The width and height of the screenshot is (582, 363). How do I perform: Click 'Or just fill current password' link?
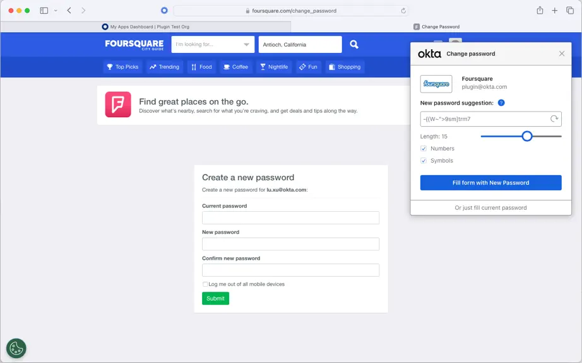[x=490, y=208]
